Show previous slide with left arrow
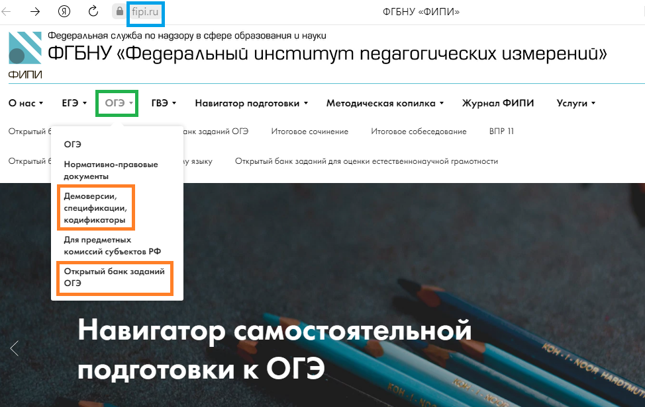The image size is (645, 407). 15,348
